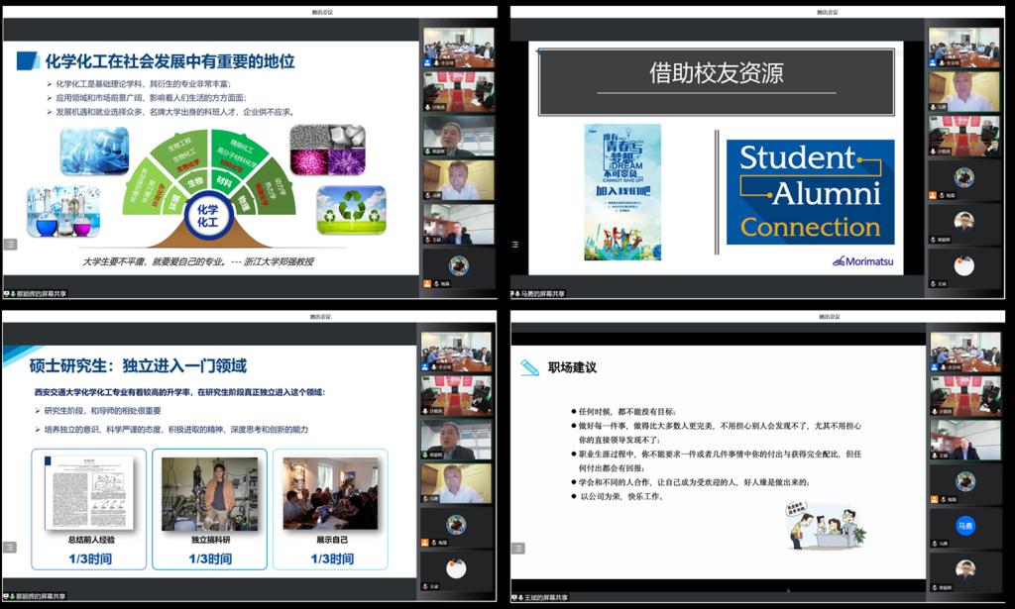Click the 马勇的屏幕共享 status label
Screen dimensions: 1015x609
point(542,294)
